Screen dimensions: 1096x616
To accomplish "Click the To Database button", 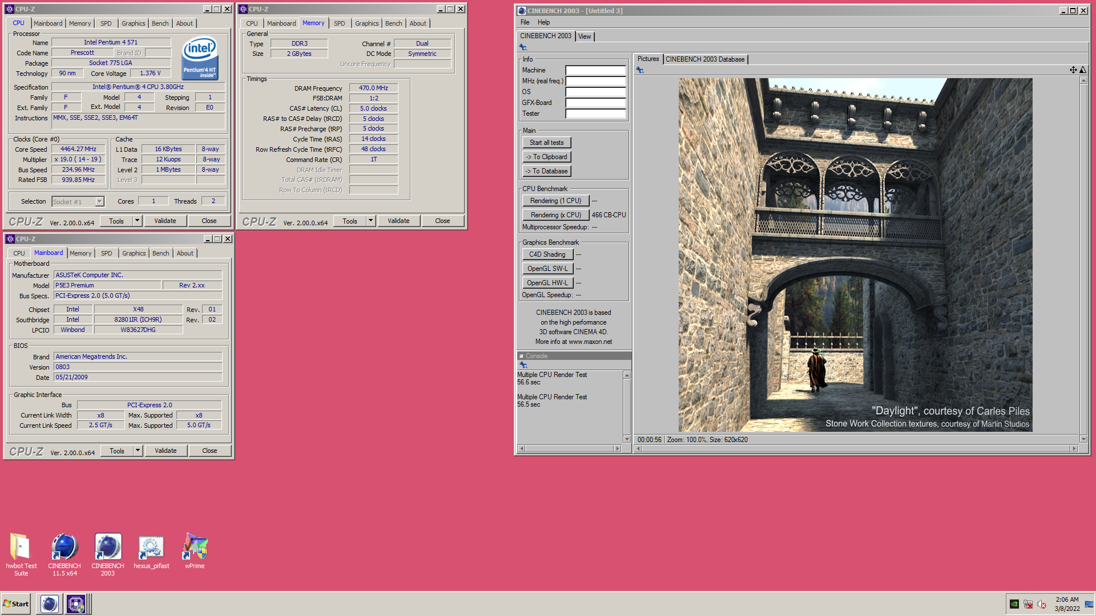I will click(x=546, y=171).
